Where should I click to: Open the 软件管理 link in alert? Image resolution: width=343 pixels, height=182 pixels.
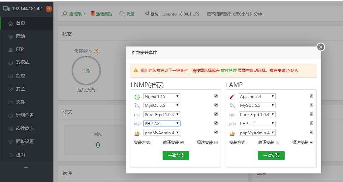pos(229,71)
